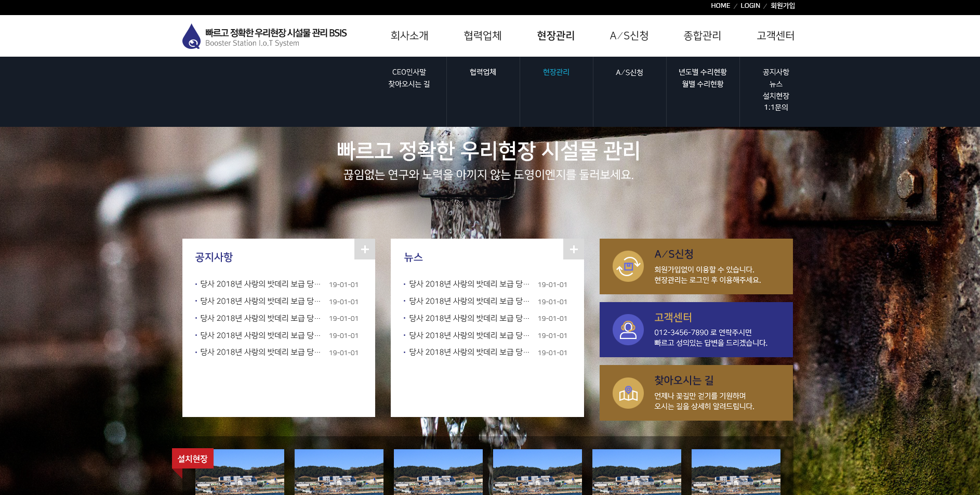Expand 공지사항 with the plus icon

point(365,249)
